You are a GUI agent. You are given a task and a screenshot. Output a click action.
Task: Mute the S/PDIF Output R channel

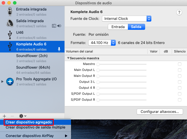click(x=180, y=100)
